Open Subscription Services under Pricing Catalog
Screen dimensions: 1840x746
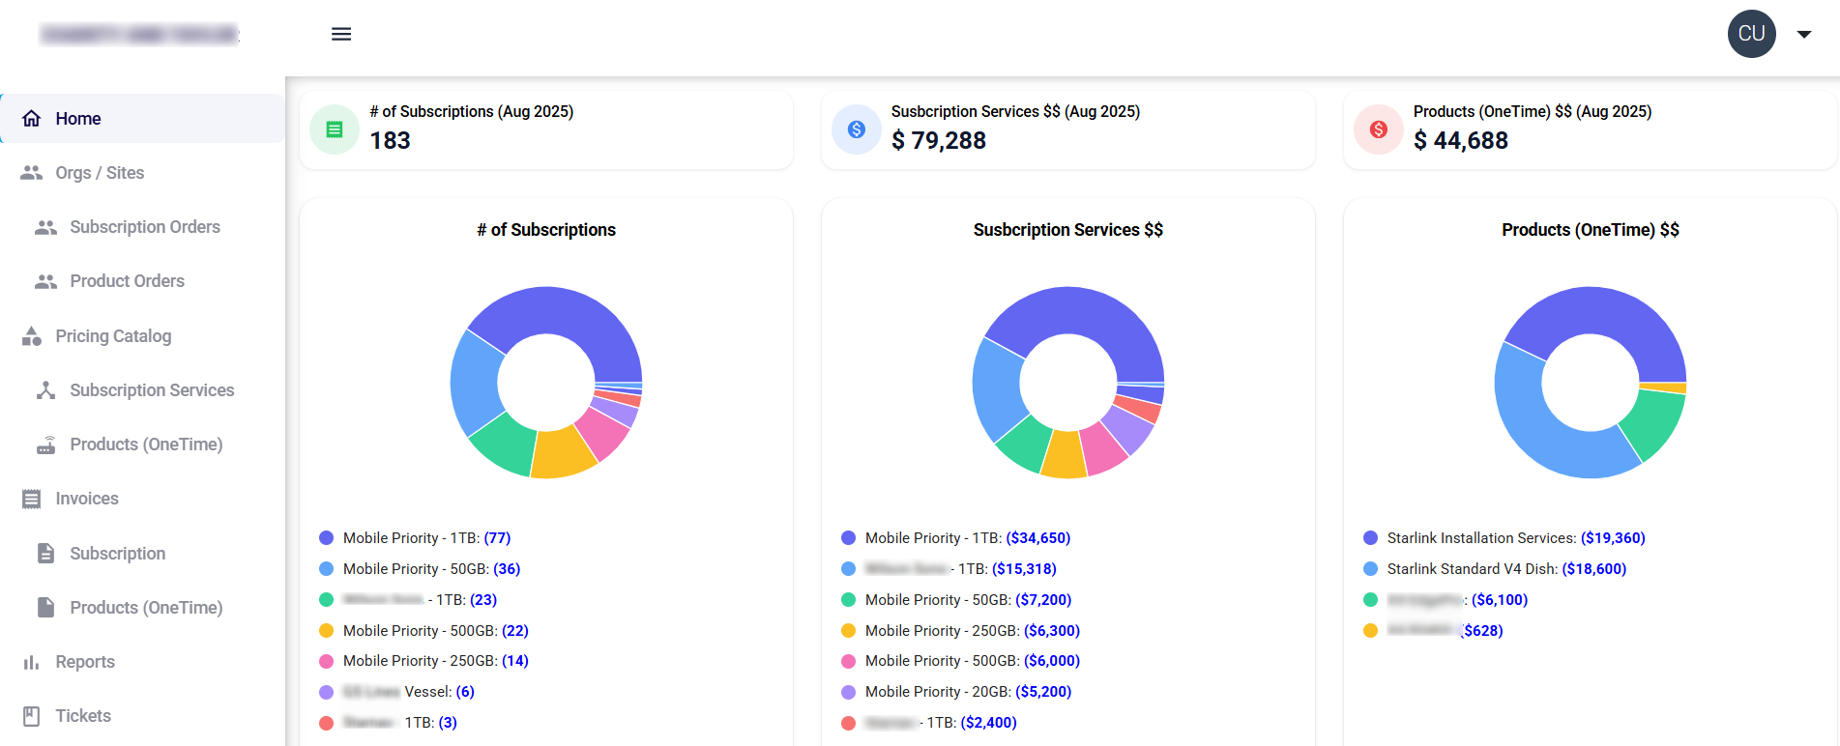tap(152, 390)
